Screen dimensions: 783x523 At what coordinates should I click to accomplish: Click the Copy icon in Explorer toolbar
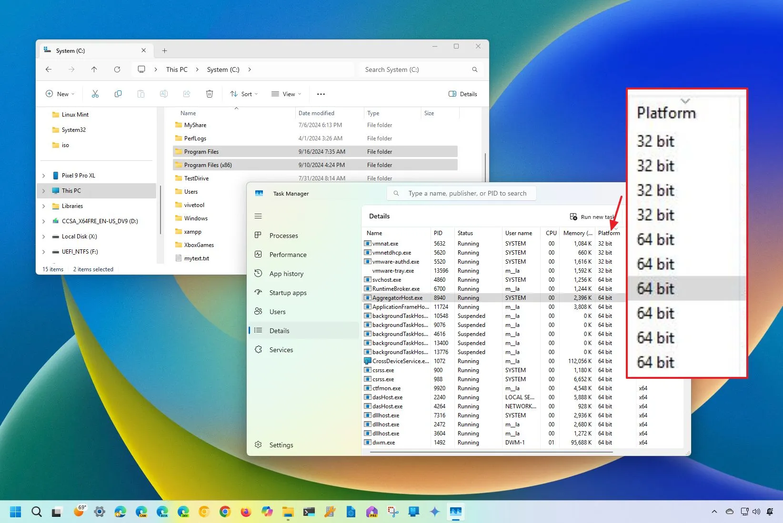click(x=118, y=94)
